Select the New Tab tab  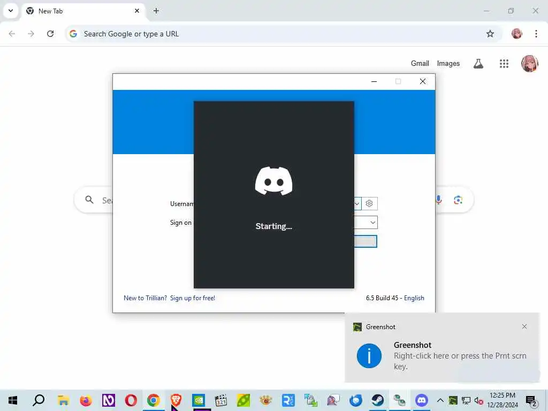pyautogui.click(x=83, y=11)
